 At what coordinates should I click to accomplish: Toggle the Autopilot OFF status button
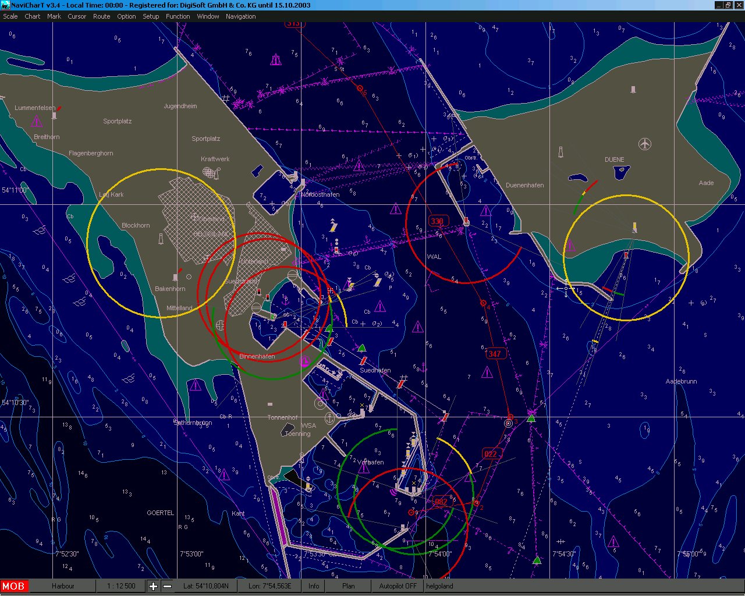click(398, 586)
